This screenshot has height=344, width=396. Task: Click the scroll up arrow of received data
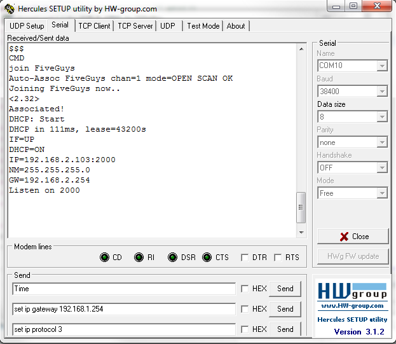[x=301, y=49]
